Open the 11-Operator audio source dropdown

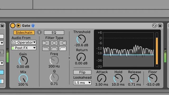(24, 42)
